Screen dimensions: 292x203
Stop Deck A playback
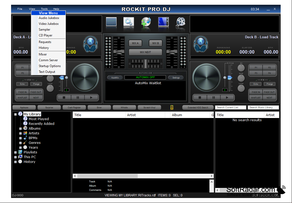64,97
